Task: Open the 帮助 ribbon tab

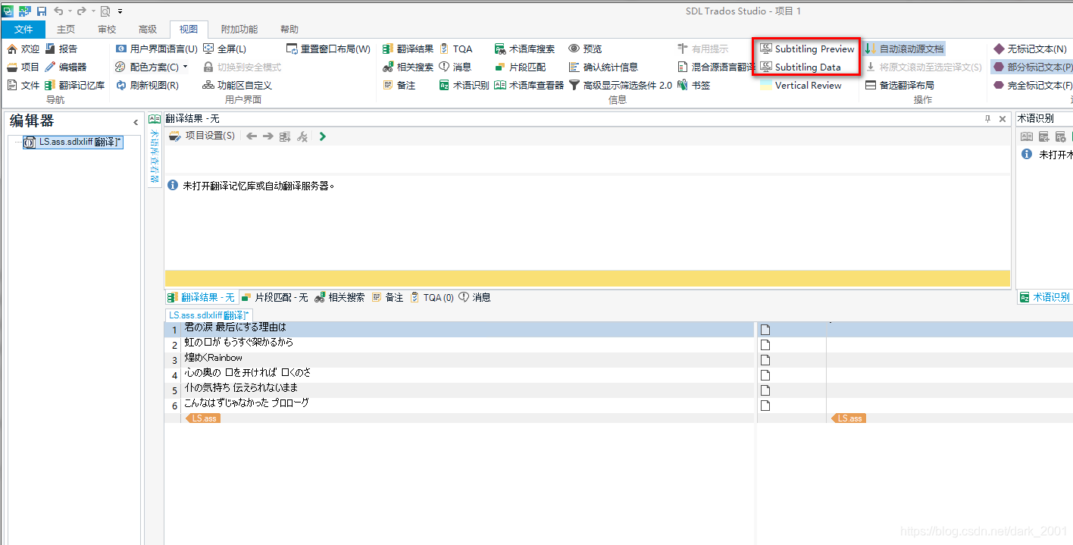Action: [289, 30]
